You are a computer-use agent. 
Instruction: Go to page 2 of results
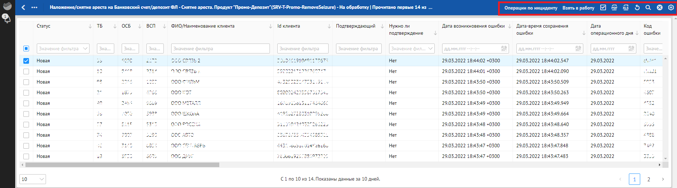tap(648, 179)
